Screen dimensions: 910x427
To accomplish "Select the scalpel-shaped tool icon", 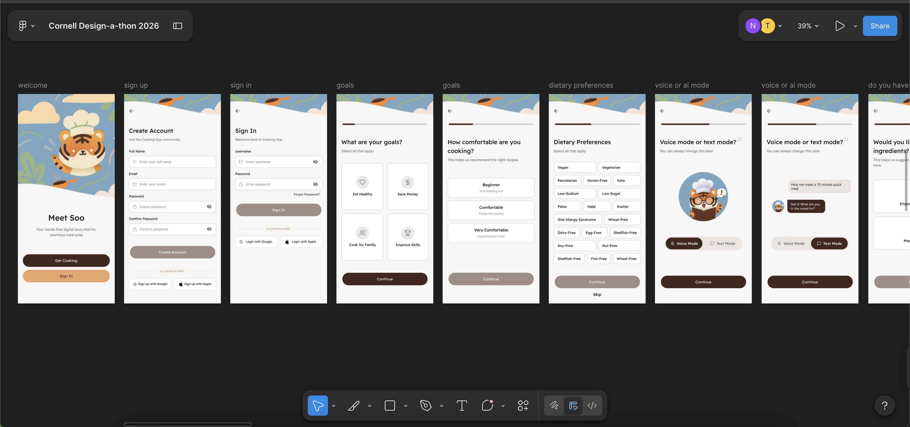I will (354, 406).
